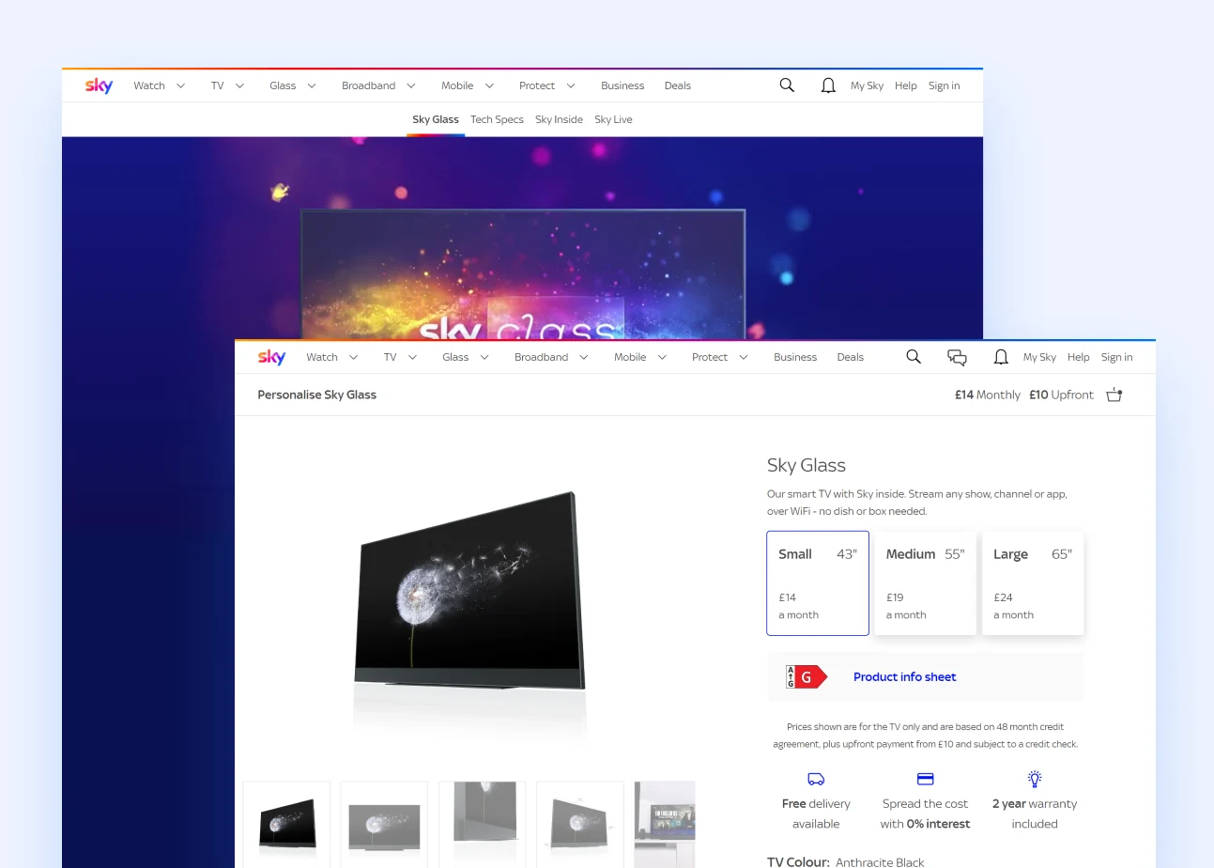Expand Protect menu in the back window
The width and height of the screenshot is (1214, 868).
[x=548, y=85]
